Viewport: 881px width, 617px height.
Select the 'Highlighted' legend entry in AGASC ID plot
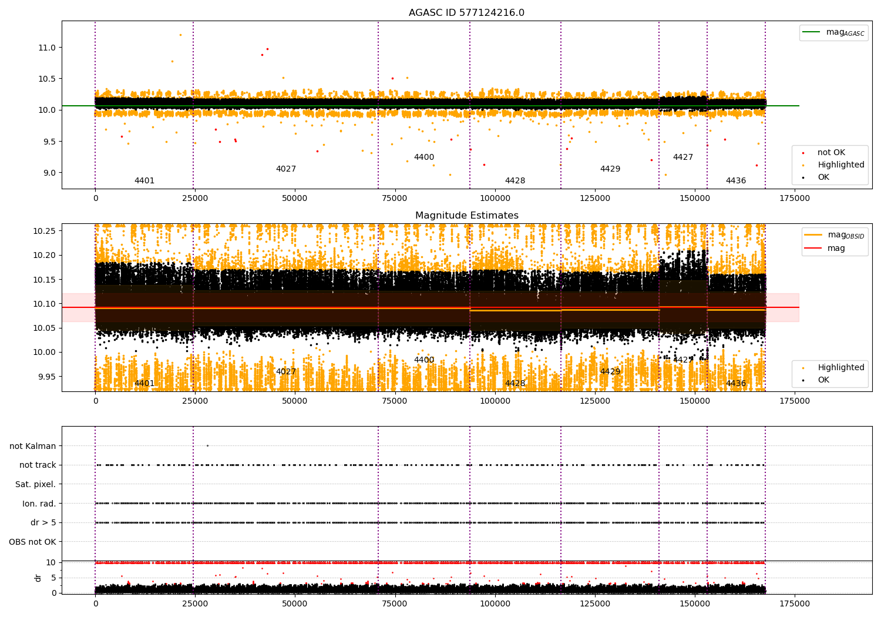coord(841,165)
